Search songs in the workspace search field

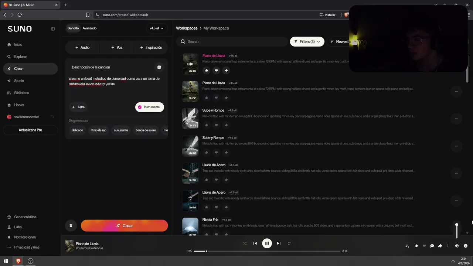232,41
